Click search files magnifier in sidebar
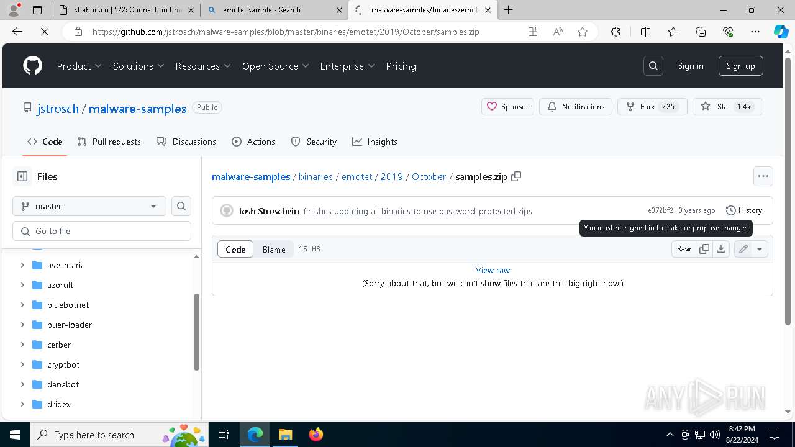795x447 pixels. (181, 206)
